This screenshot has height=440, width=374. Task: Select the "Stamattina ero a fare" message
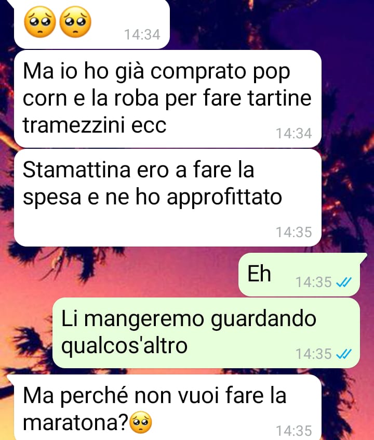[x=168, y=198]
